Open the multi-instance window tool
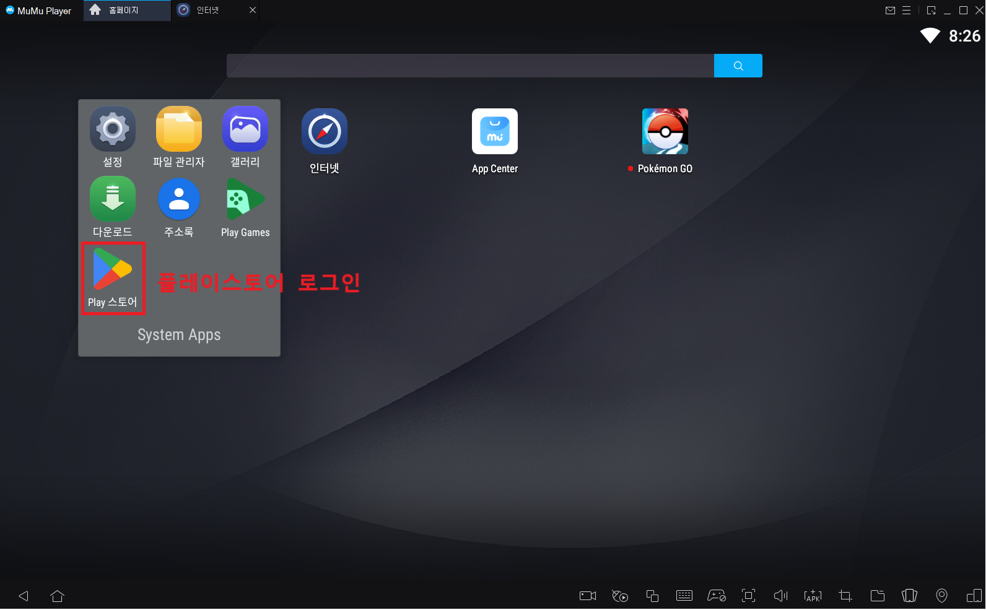 click(x=652, y=596)
